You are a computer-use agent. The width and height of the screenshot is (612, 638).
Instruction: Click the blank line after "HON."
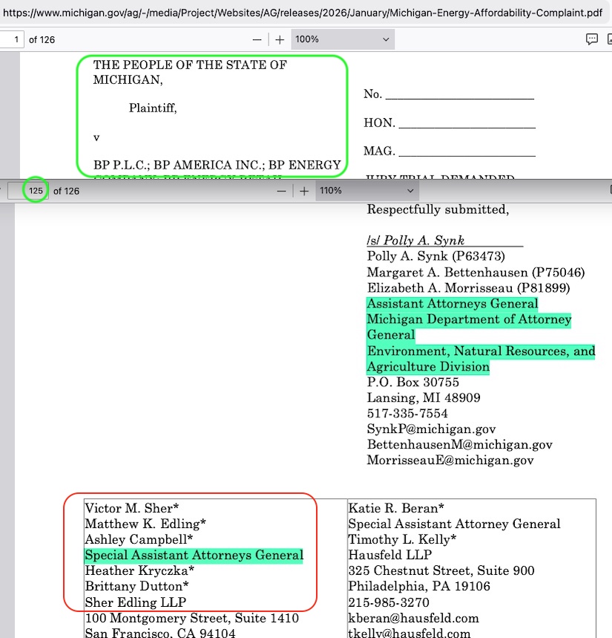coord(467,123)
